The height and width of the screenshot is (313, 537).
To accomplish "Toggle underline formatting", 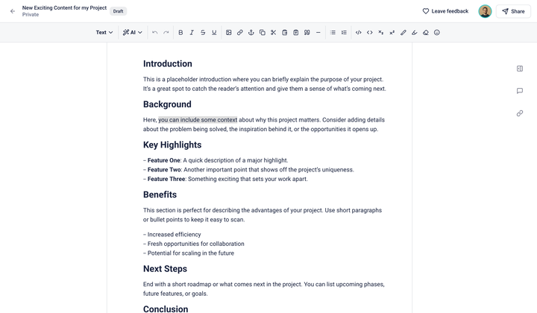I will 214,33.
